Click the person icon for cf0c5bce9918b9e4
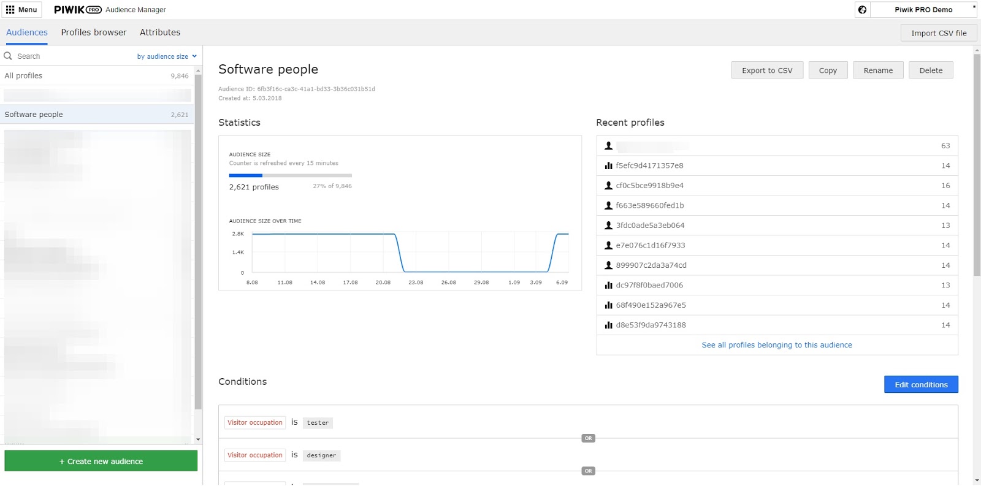The height and width of the screenshot is (486, 981). click(x=608, y=186)
